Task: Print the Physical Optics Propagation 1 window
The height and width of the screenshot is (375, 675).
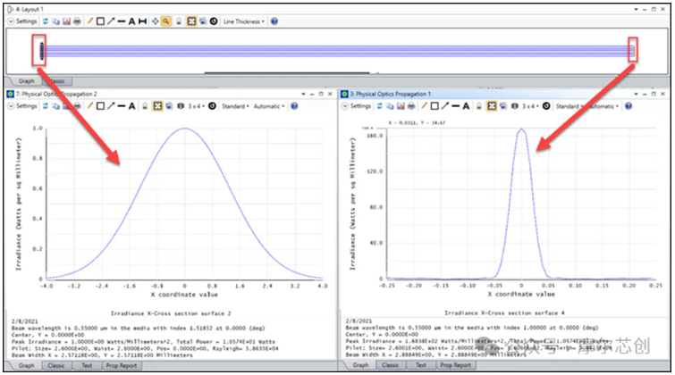Action: point(411,105)
